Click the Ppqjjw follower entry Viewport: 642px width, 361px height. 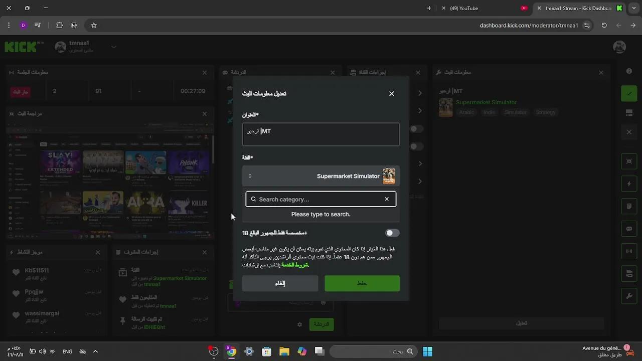coord(56,295)
